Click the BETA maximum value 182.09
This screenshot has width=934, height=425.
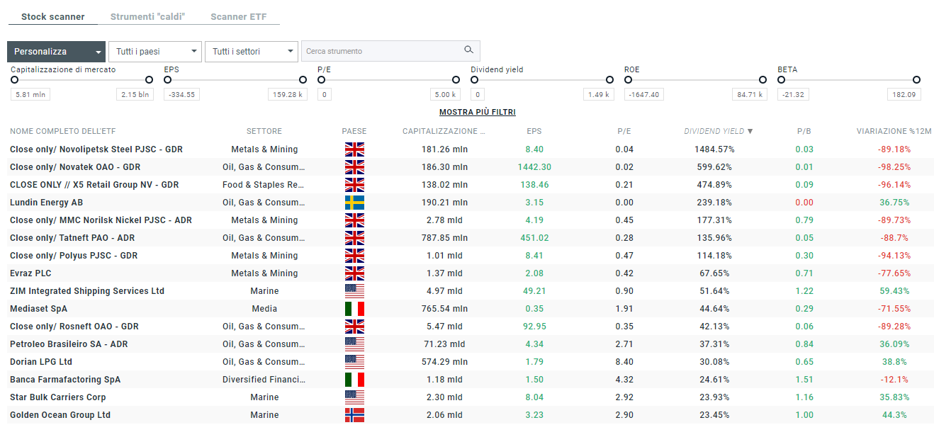click(904, 94)
